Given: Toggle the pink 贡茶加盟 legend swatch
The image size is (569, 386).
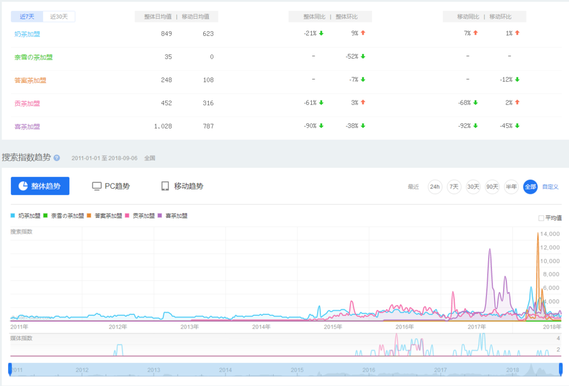Looking at the screenshot, I should [127, 215].
